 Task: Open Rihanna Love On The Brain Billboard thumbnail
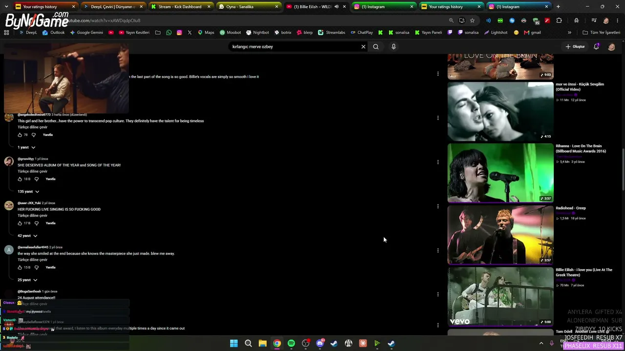point(500,173)
